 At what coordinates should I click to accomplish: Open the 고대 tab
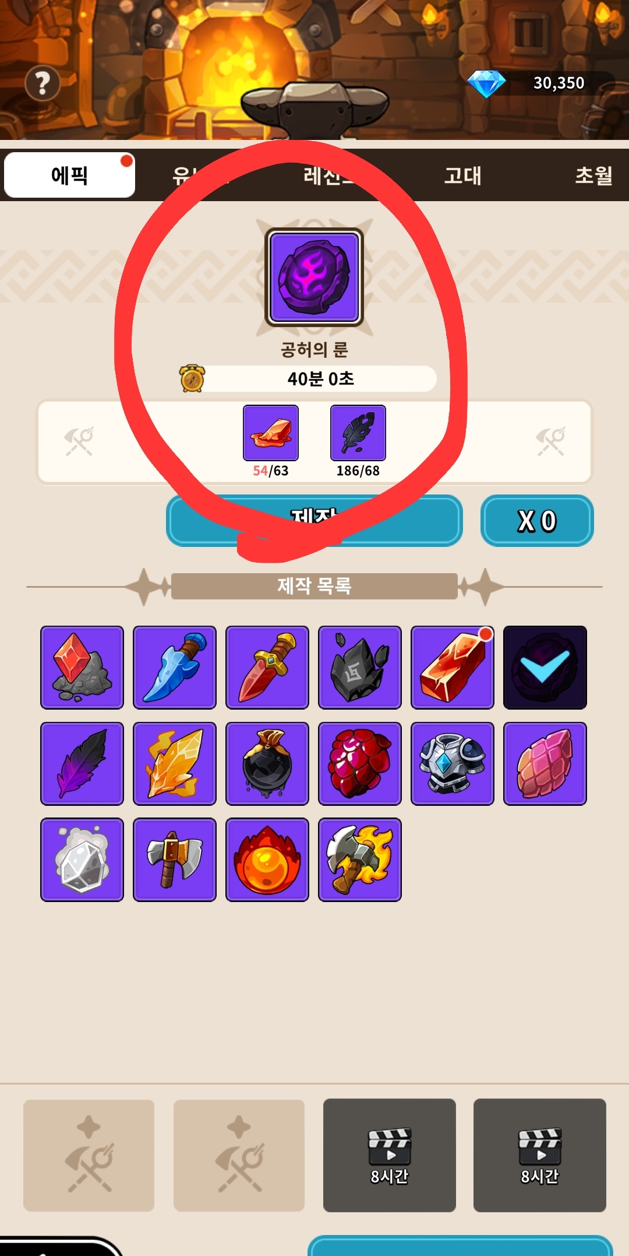(463, 175)
